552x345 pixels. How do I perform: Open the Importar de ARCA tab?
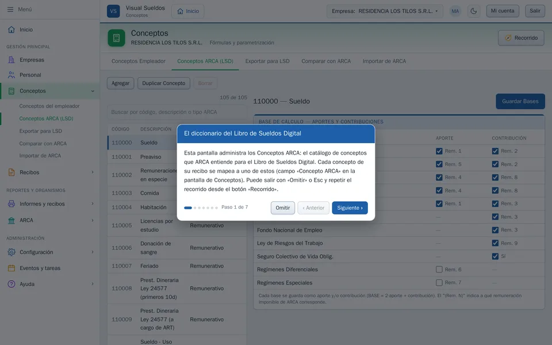point(384,62)
